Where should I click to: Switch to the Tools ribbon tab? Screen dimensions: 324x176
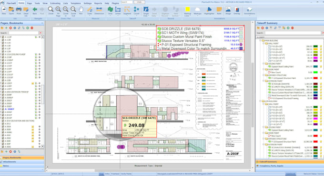click(37, 3)
